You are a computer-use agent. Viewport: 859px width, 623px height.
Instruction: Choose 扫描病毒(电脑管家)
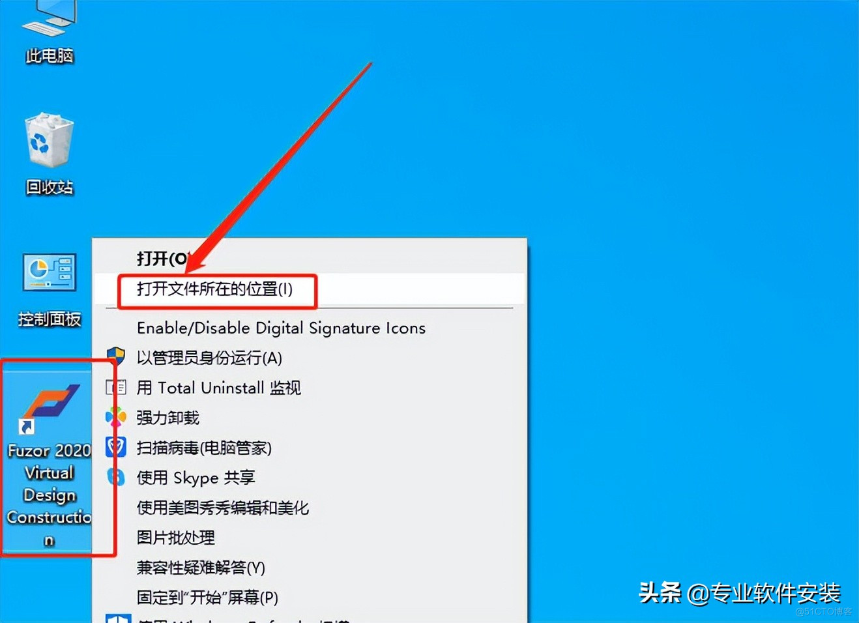tap(310, 448)
